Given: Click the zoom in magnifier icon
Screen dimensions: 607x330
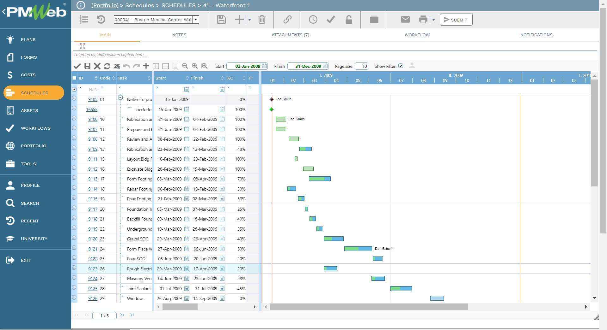Looking at the screenshot, I should click(195, 66).
